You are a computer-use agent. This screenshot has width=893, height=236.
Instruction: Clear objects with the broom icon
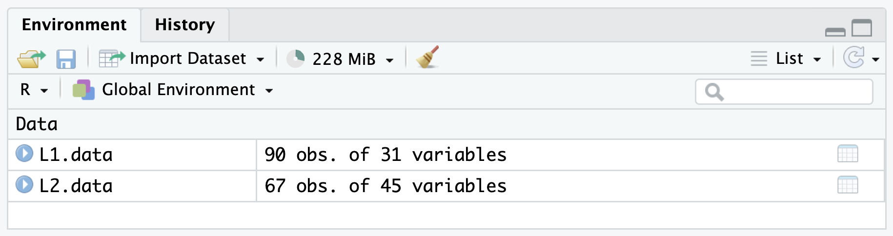[427, 58]
